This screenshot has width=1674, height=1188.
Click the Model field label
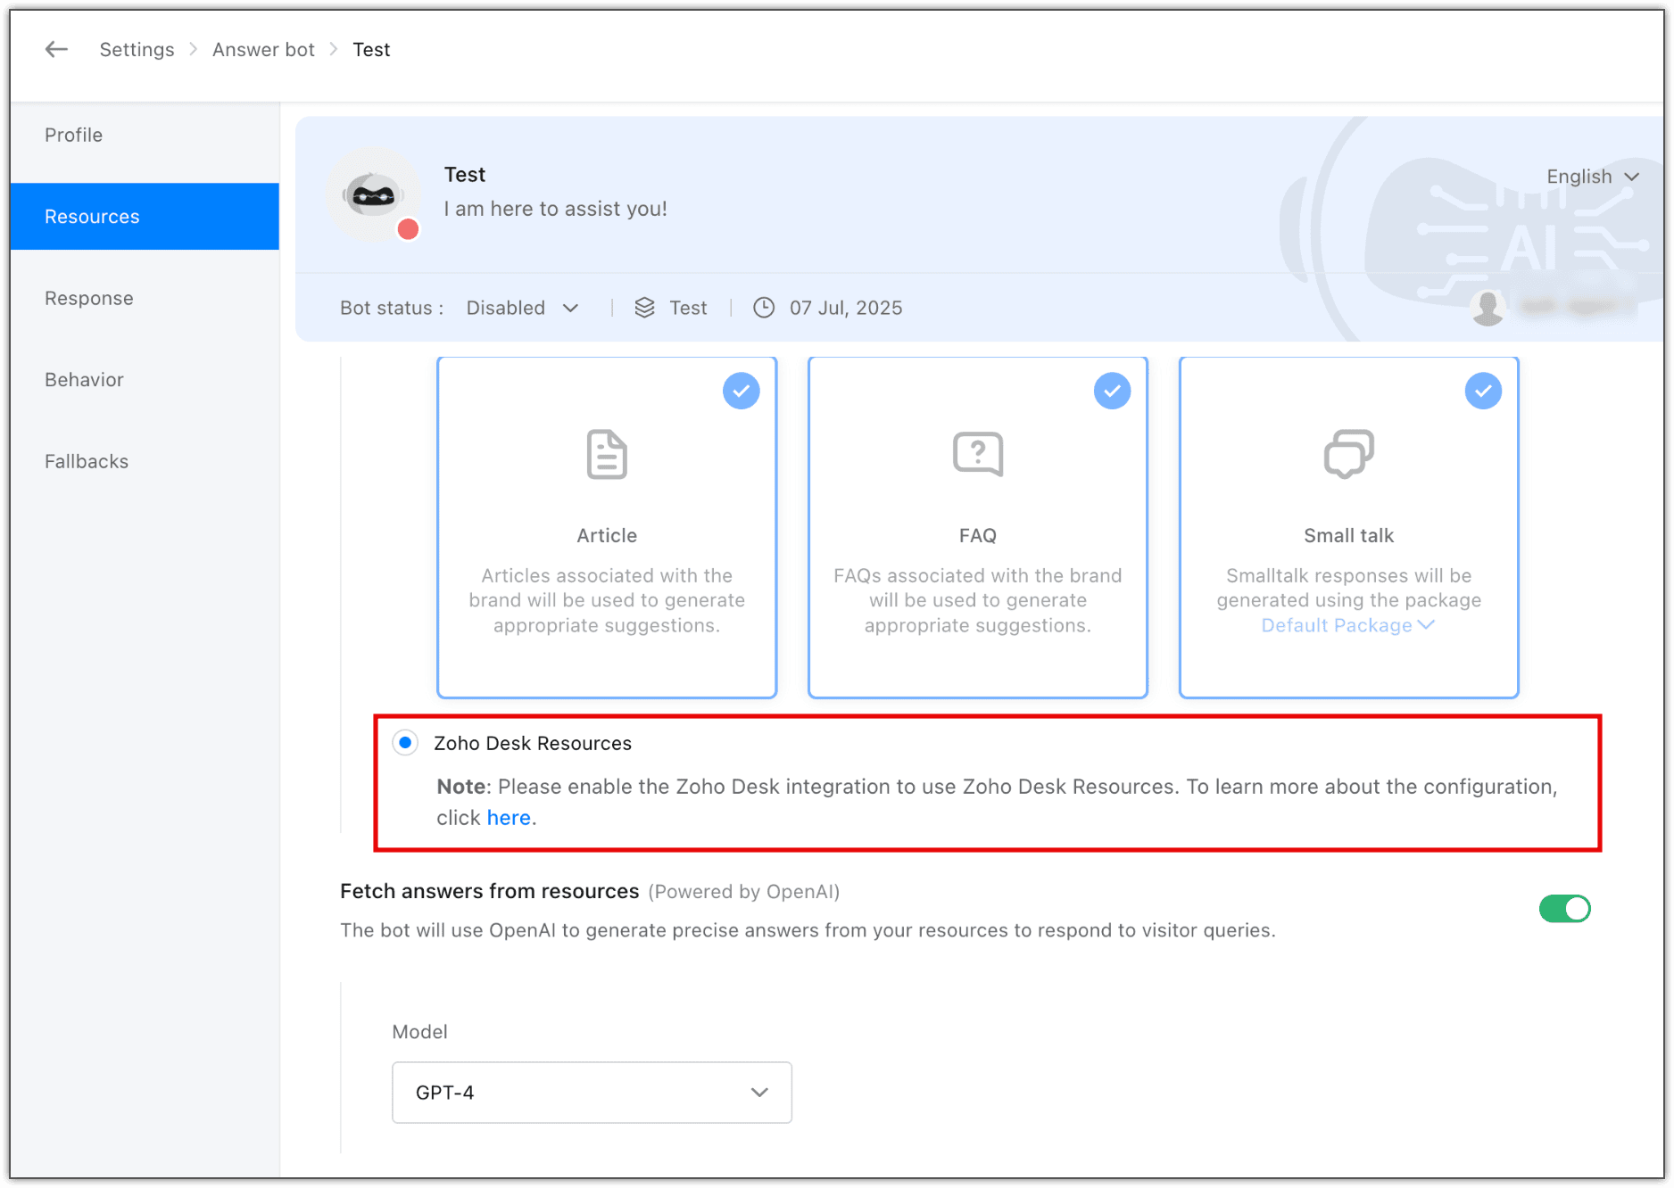pyautogui.click(x=419, y=1032)
